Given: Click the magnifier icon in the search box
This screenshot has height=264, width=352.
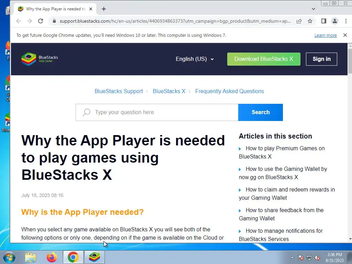Looking at the screenshot, I should tap(86, 112).
